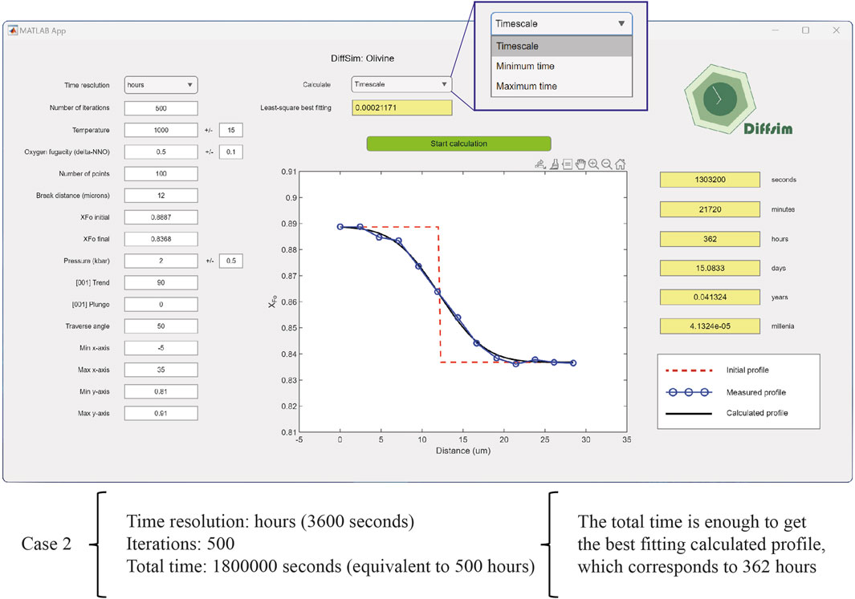
Task: Click the Traverse angle label
Action: click(88, 326)
